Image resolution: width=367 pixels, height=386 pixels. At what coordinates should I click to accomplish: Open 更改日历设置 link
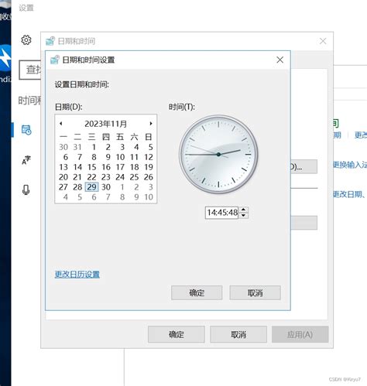pos(77,274)
